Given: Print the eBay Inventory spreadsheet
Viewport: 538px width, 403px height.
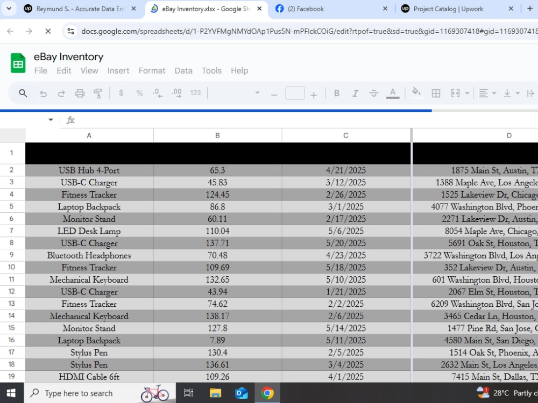Looking at the screenshot, I should pos(80,93).
